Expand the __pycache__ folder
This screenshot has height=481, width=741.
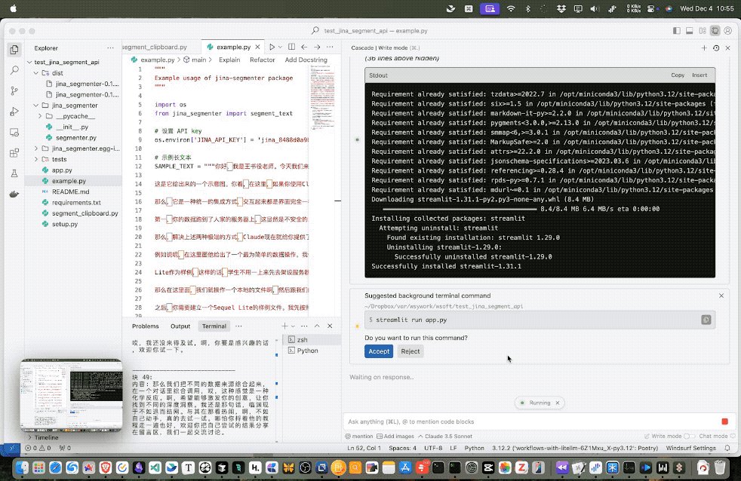[x=73, y=117]
